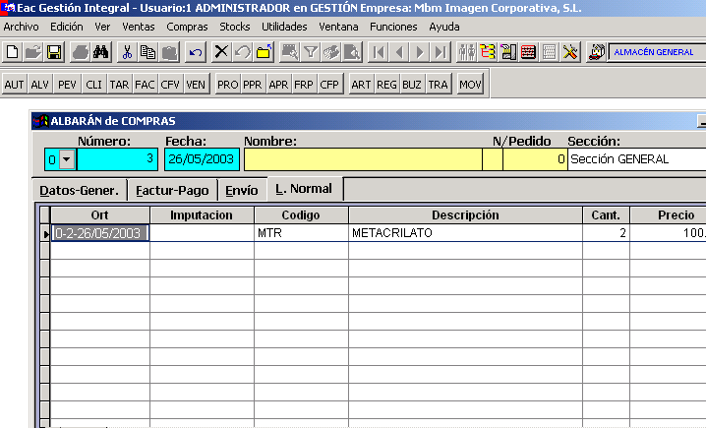
Task: Open the Sección GENERAL combo box
Action: click(636, 159)
